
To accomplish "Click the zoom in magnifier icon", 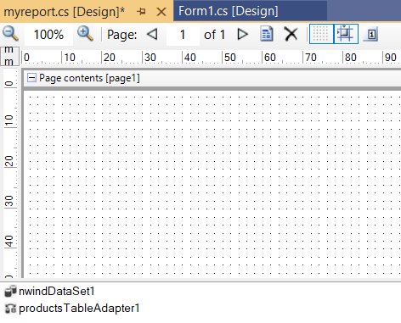I will pos(85,34).
